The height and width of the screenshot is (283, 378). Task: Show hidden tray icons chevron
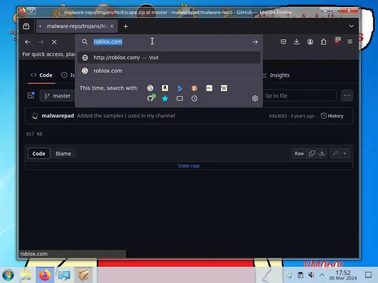(322, 275)
